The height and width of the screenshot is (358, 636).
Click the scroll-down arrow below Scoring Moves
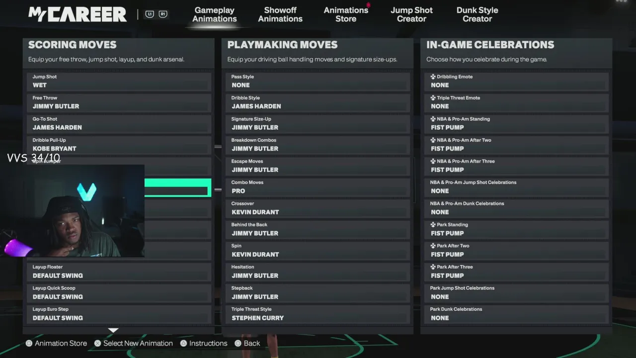tap(113, 330)
